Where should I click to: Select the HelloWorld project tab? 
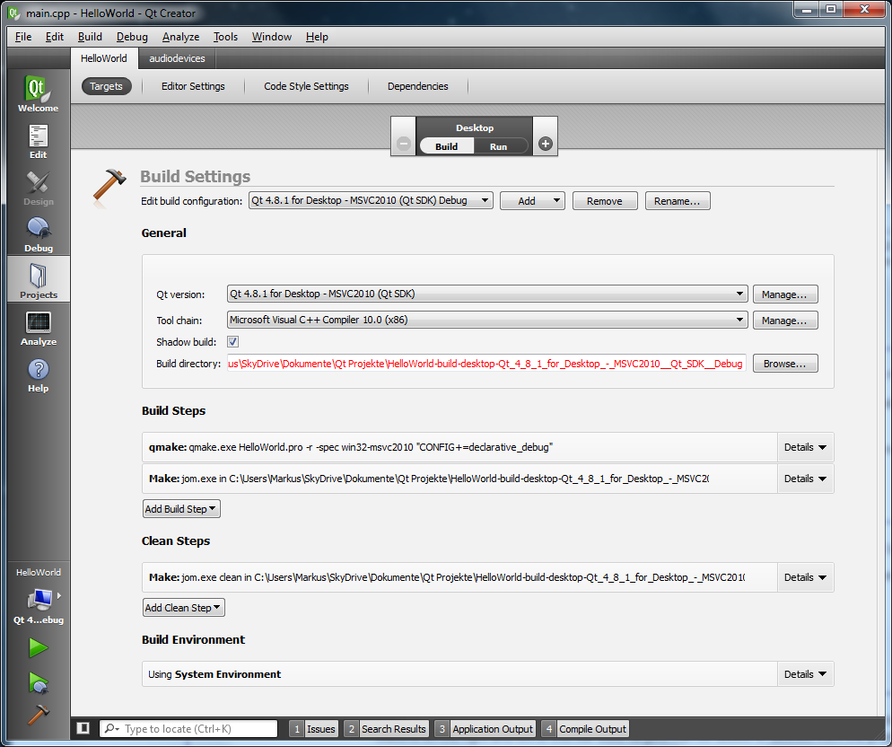click(x=104, y=58)
